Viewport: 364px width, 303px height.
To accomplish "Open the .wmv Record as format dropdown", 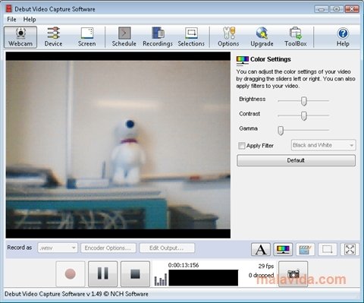I will pos(58,248).
